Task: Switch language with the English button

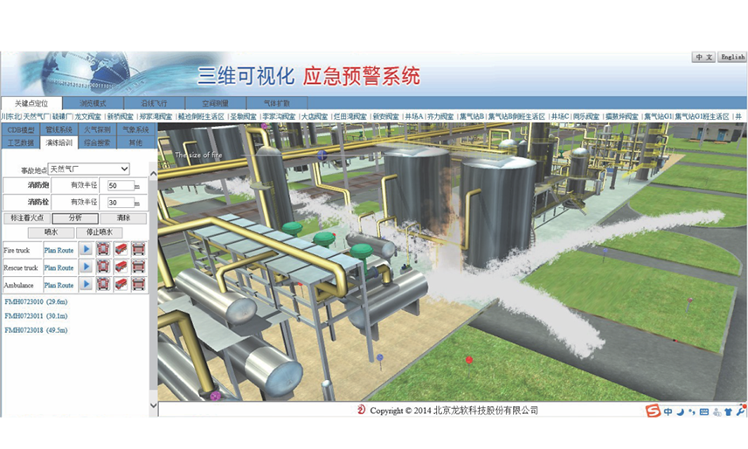Action: [x=732, y=57]
